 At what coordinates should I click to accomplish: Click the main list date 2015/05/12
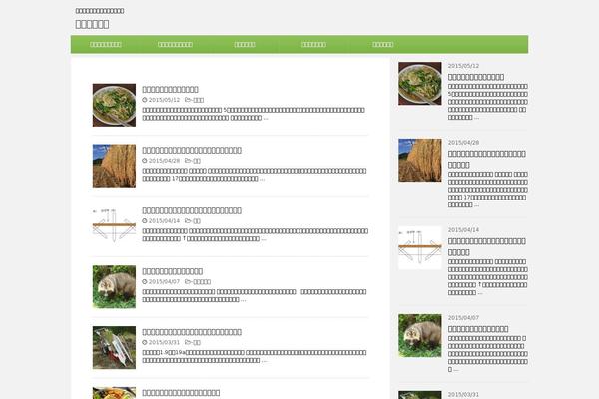[164, 100]
